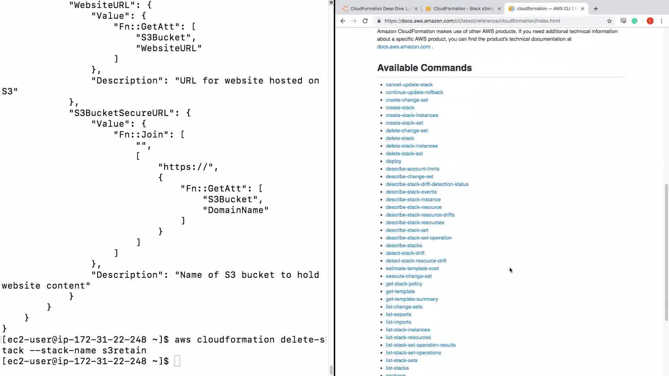Screen dimensions: 669x376
Task: Follow the docs.aws.amazon.com link
Action: pos(403,47)
